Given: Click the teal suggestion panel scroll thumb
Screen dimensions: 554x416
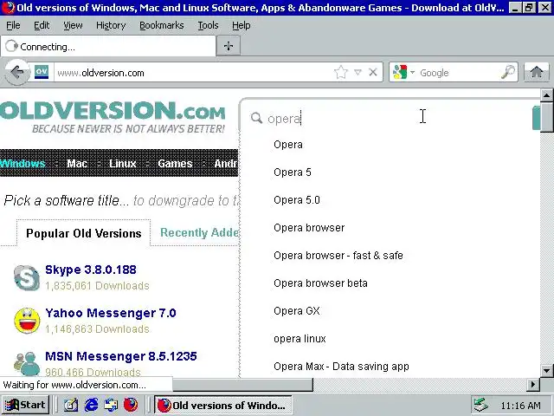Looking at the screenshot, I should (x=536, y=118).
